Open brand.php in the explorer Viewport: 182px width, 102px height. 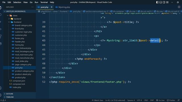(x=19, y=29)
